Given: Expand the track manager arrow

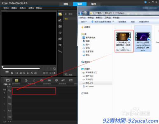Looking at the screenshot, I should click(x=4, y=93).
